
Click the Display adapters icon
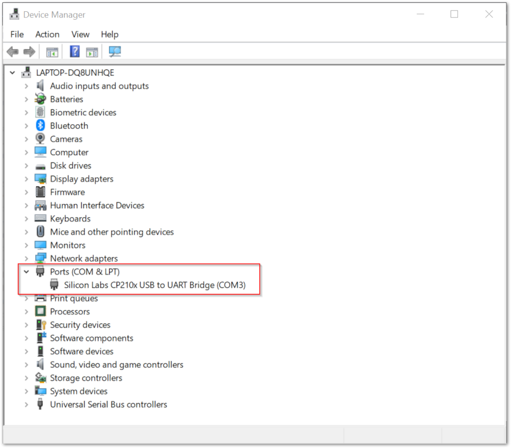pos(40,179)
